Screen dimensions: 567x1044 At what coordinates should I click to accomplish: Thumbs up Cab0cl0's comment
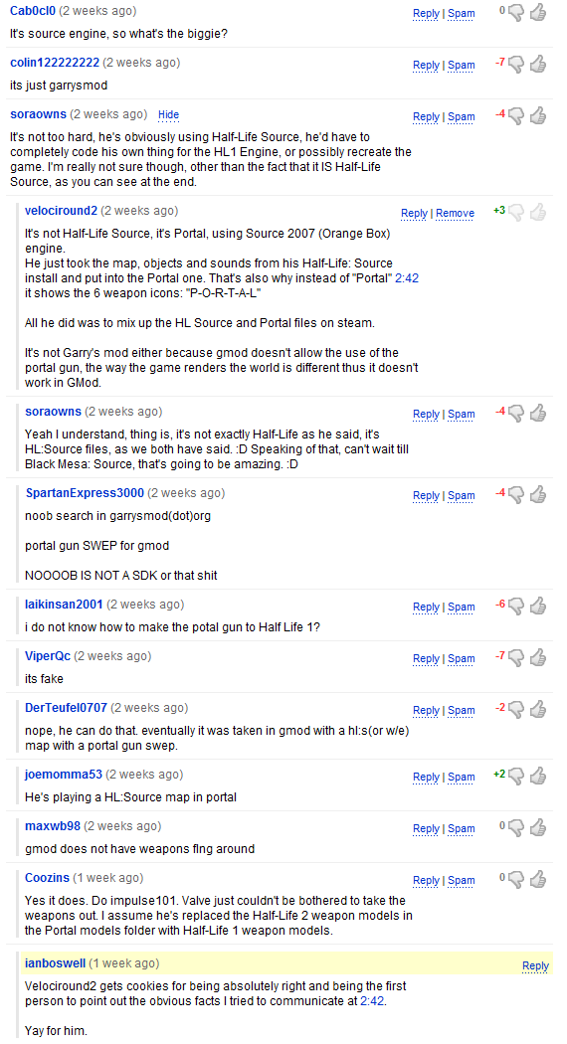click(x=538, y=12)
